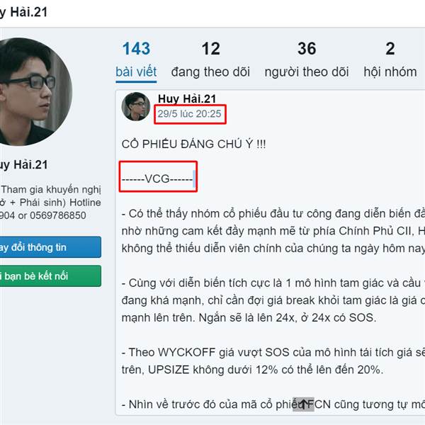The width and height of the screenshot is (425, 425).
Task: Click the VCG stock ticker heading
Action: tap(157, 179)
